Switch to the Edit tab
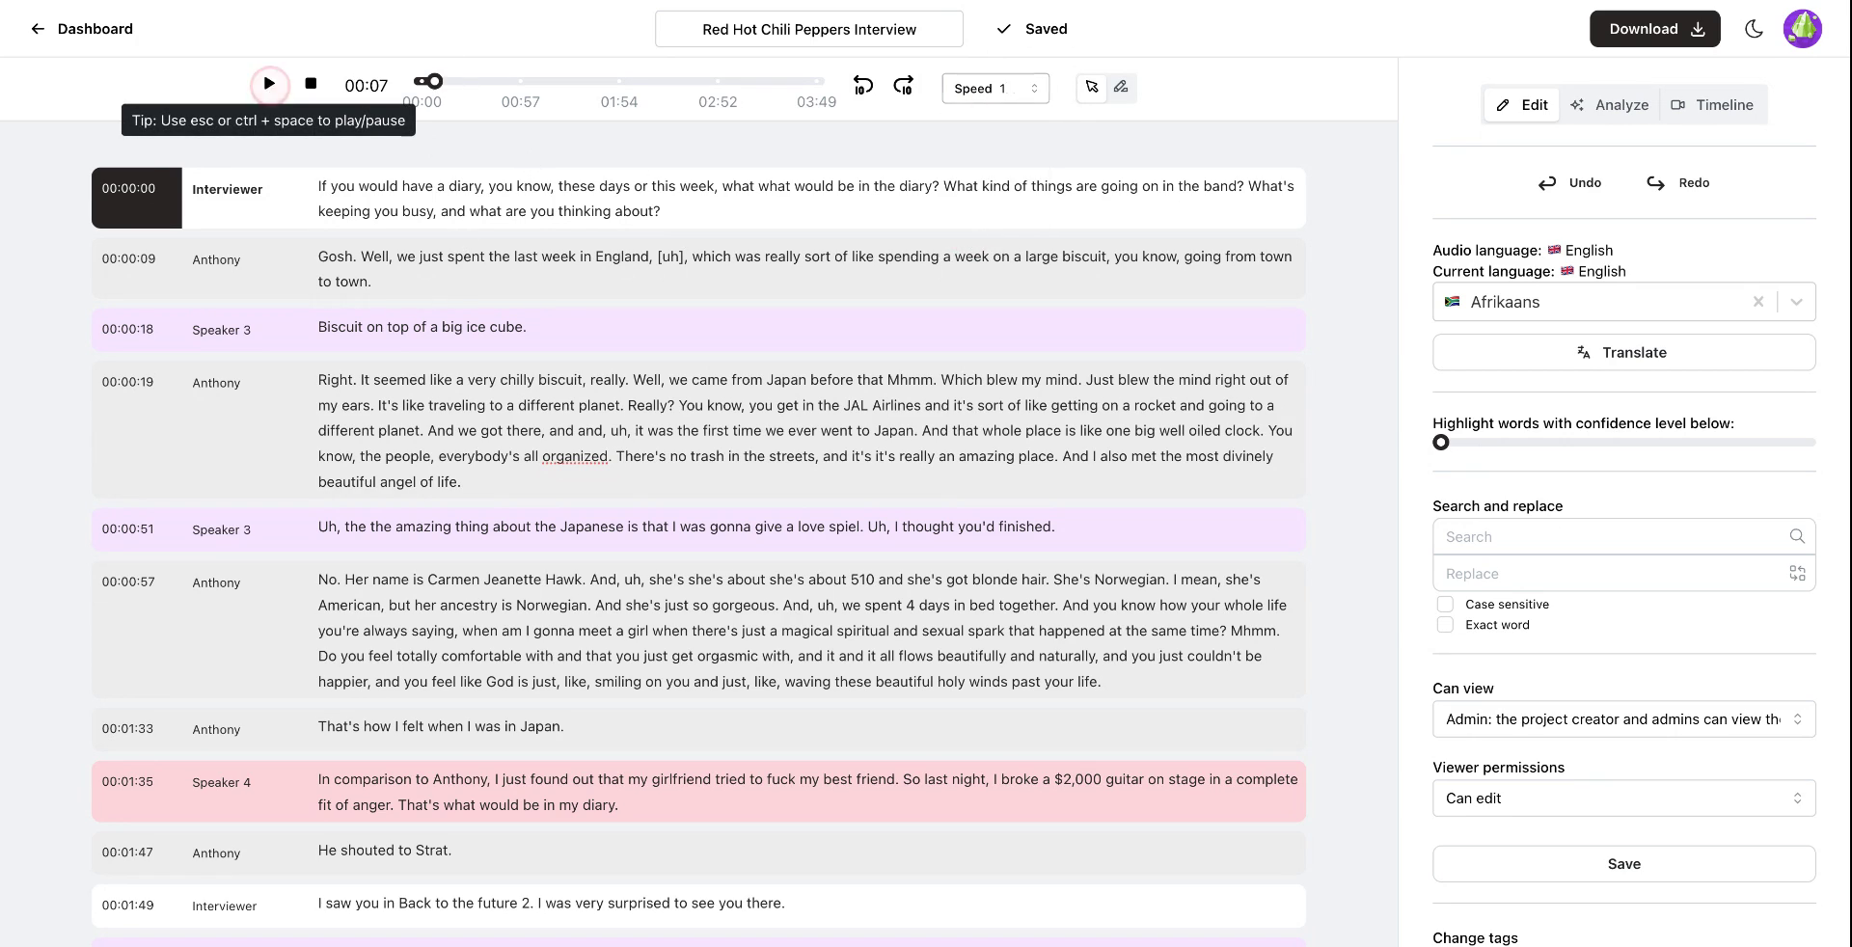This screenshot has height=947, width=1852. [1521, 105]
